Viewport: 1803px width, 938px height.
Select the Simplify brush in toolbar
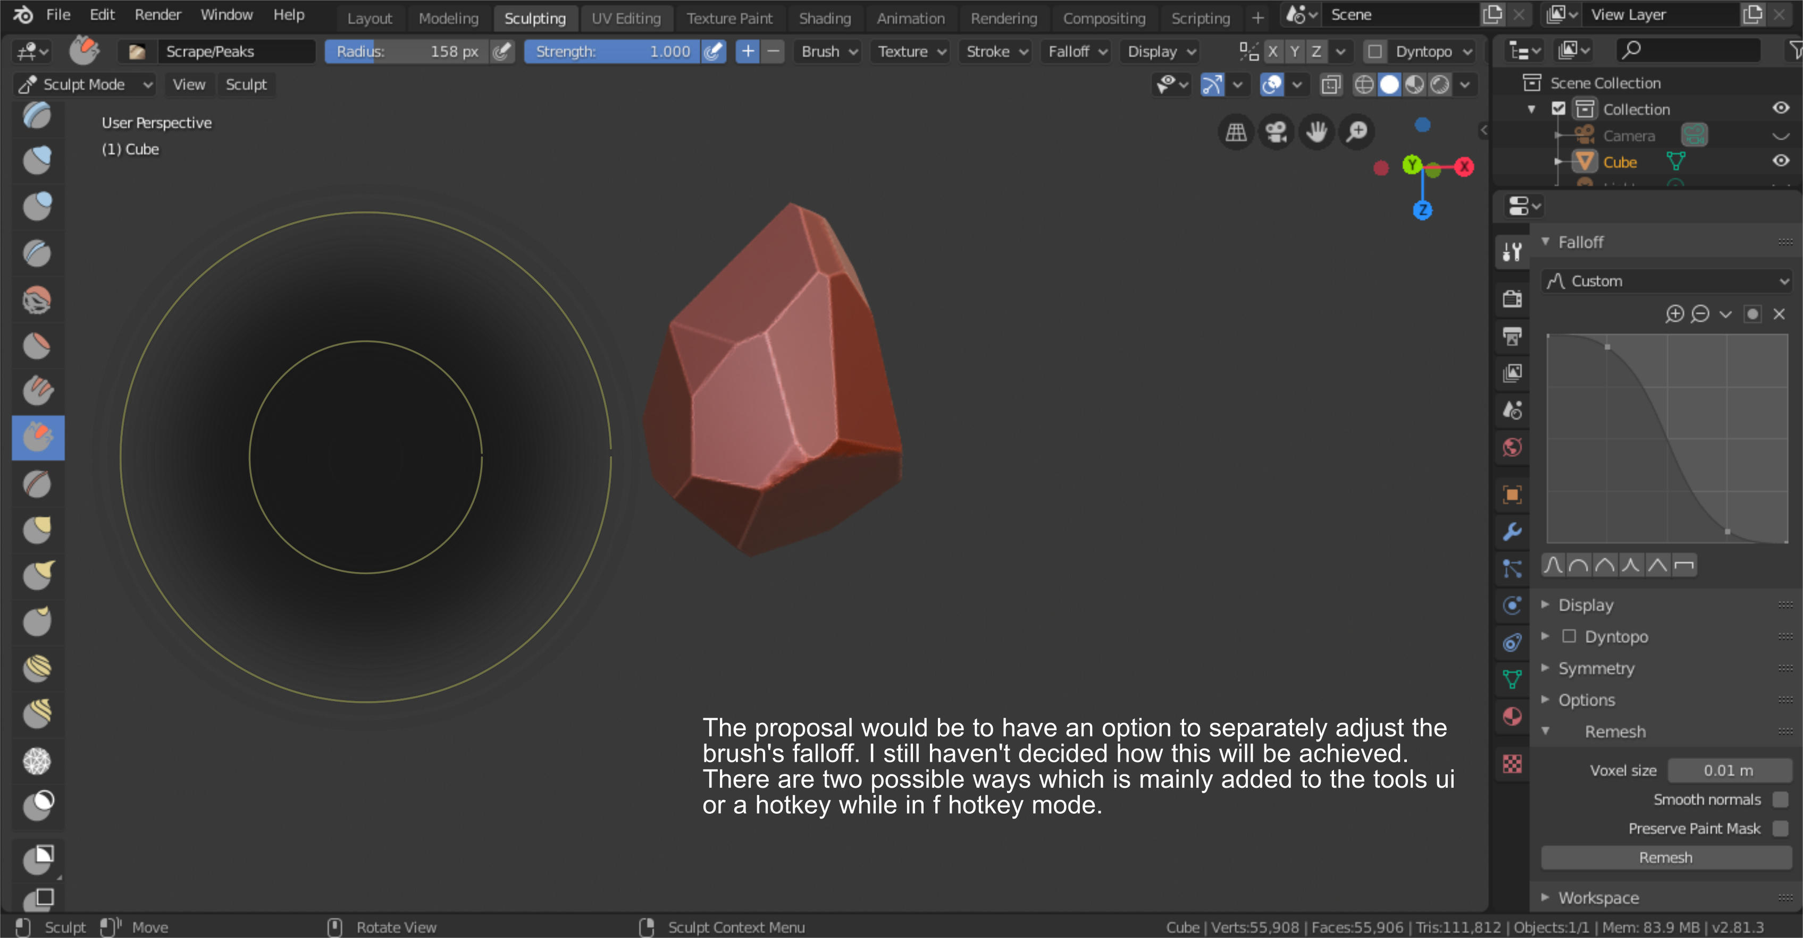tap(38, 761)
